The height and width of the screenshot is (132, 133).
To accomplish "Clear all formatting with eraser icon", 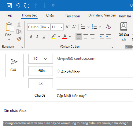I will pyautogui.click(x=108, y=27).
